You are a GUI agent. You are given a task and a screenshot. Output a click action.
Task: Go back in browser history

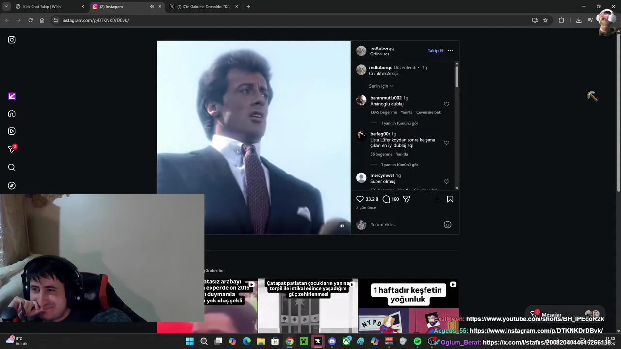pyautogui.click(x=7, y=20)
